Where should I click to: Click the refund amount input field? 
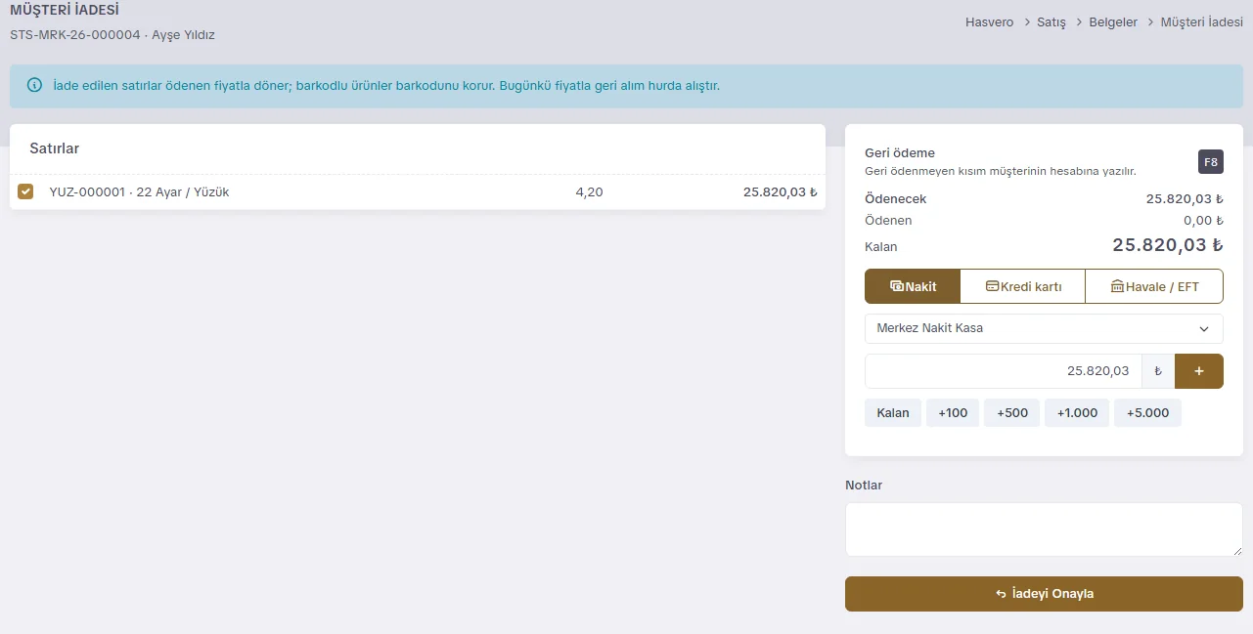coord(1004,371)
